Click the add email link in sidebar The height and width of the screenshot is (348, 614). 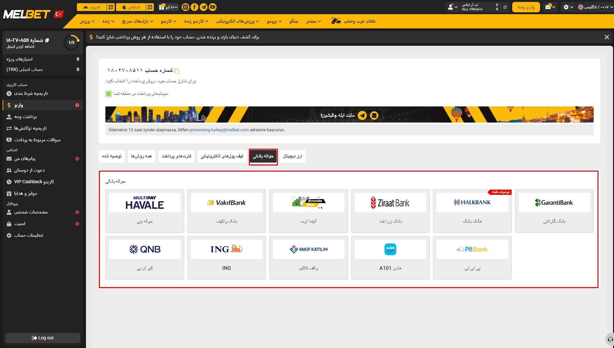tap(20, 47)
